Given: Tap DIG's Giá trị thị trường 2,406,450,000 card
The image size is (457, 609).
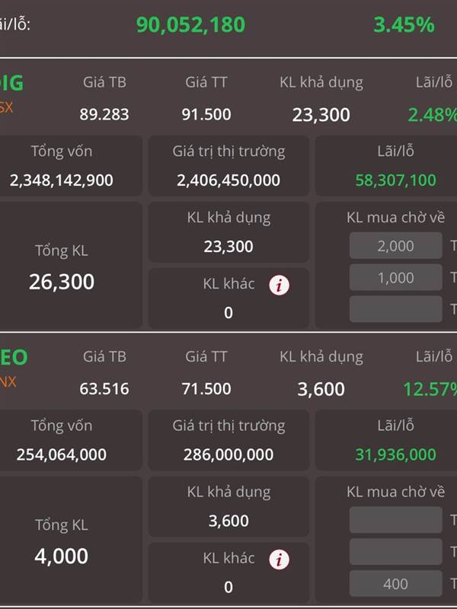Looking at the screenshot, I should point(228,166).
